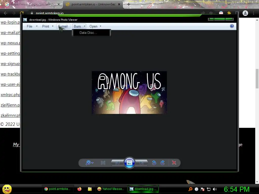This screenshot has height=194, width=259.
Task: Open the Print menu in Photo Viewer
Action: tap(46, 26)
